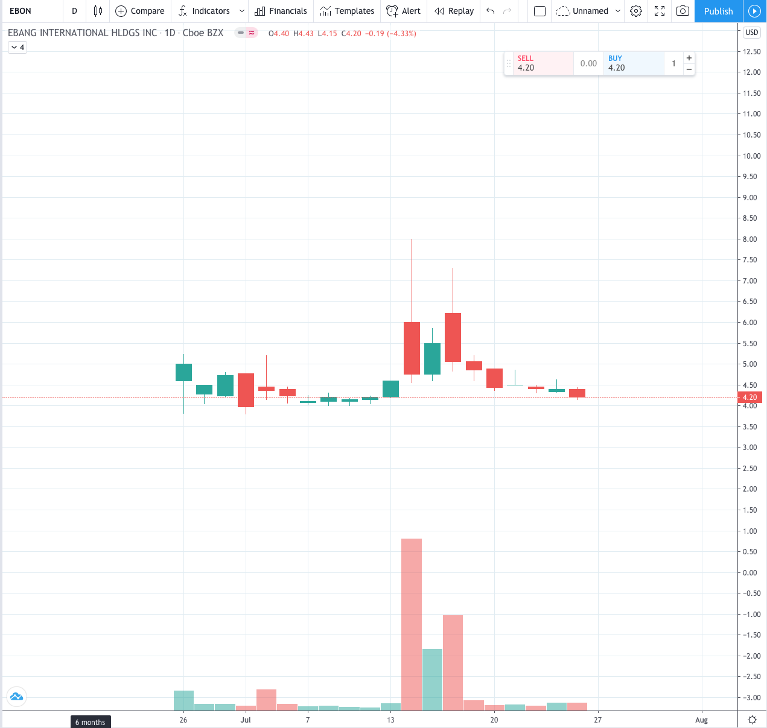Expand the indicators legend showing 4
Screen dimensions: 767x728
click(x=18, y=47)
